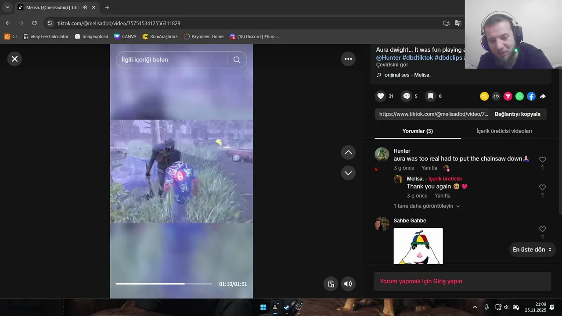Open the notifications bell in taskbar
The width and height of the screenshot is (562, 316).
(552, 307)
